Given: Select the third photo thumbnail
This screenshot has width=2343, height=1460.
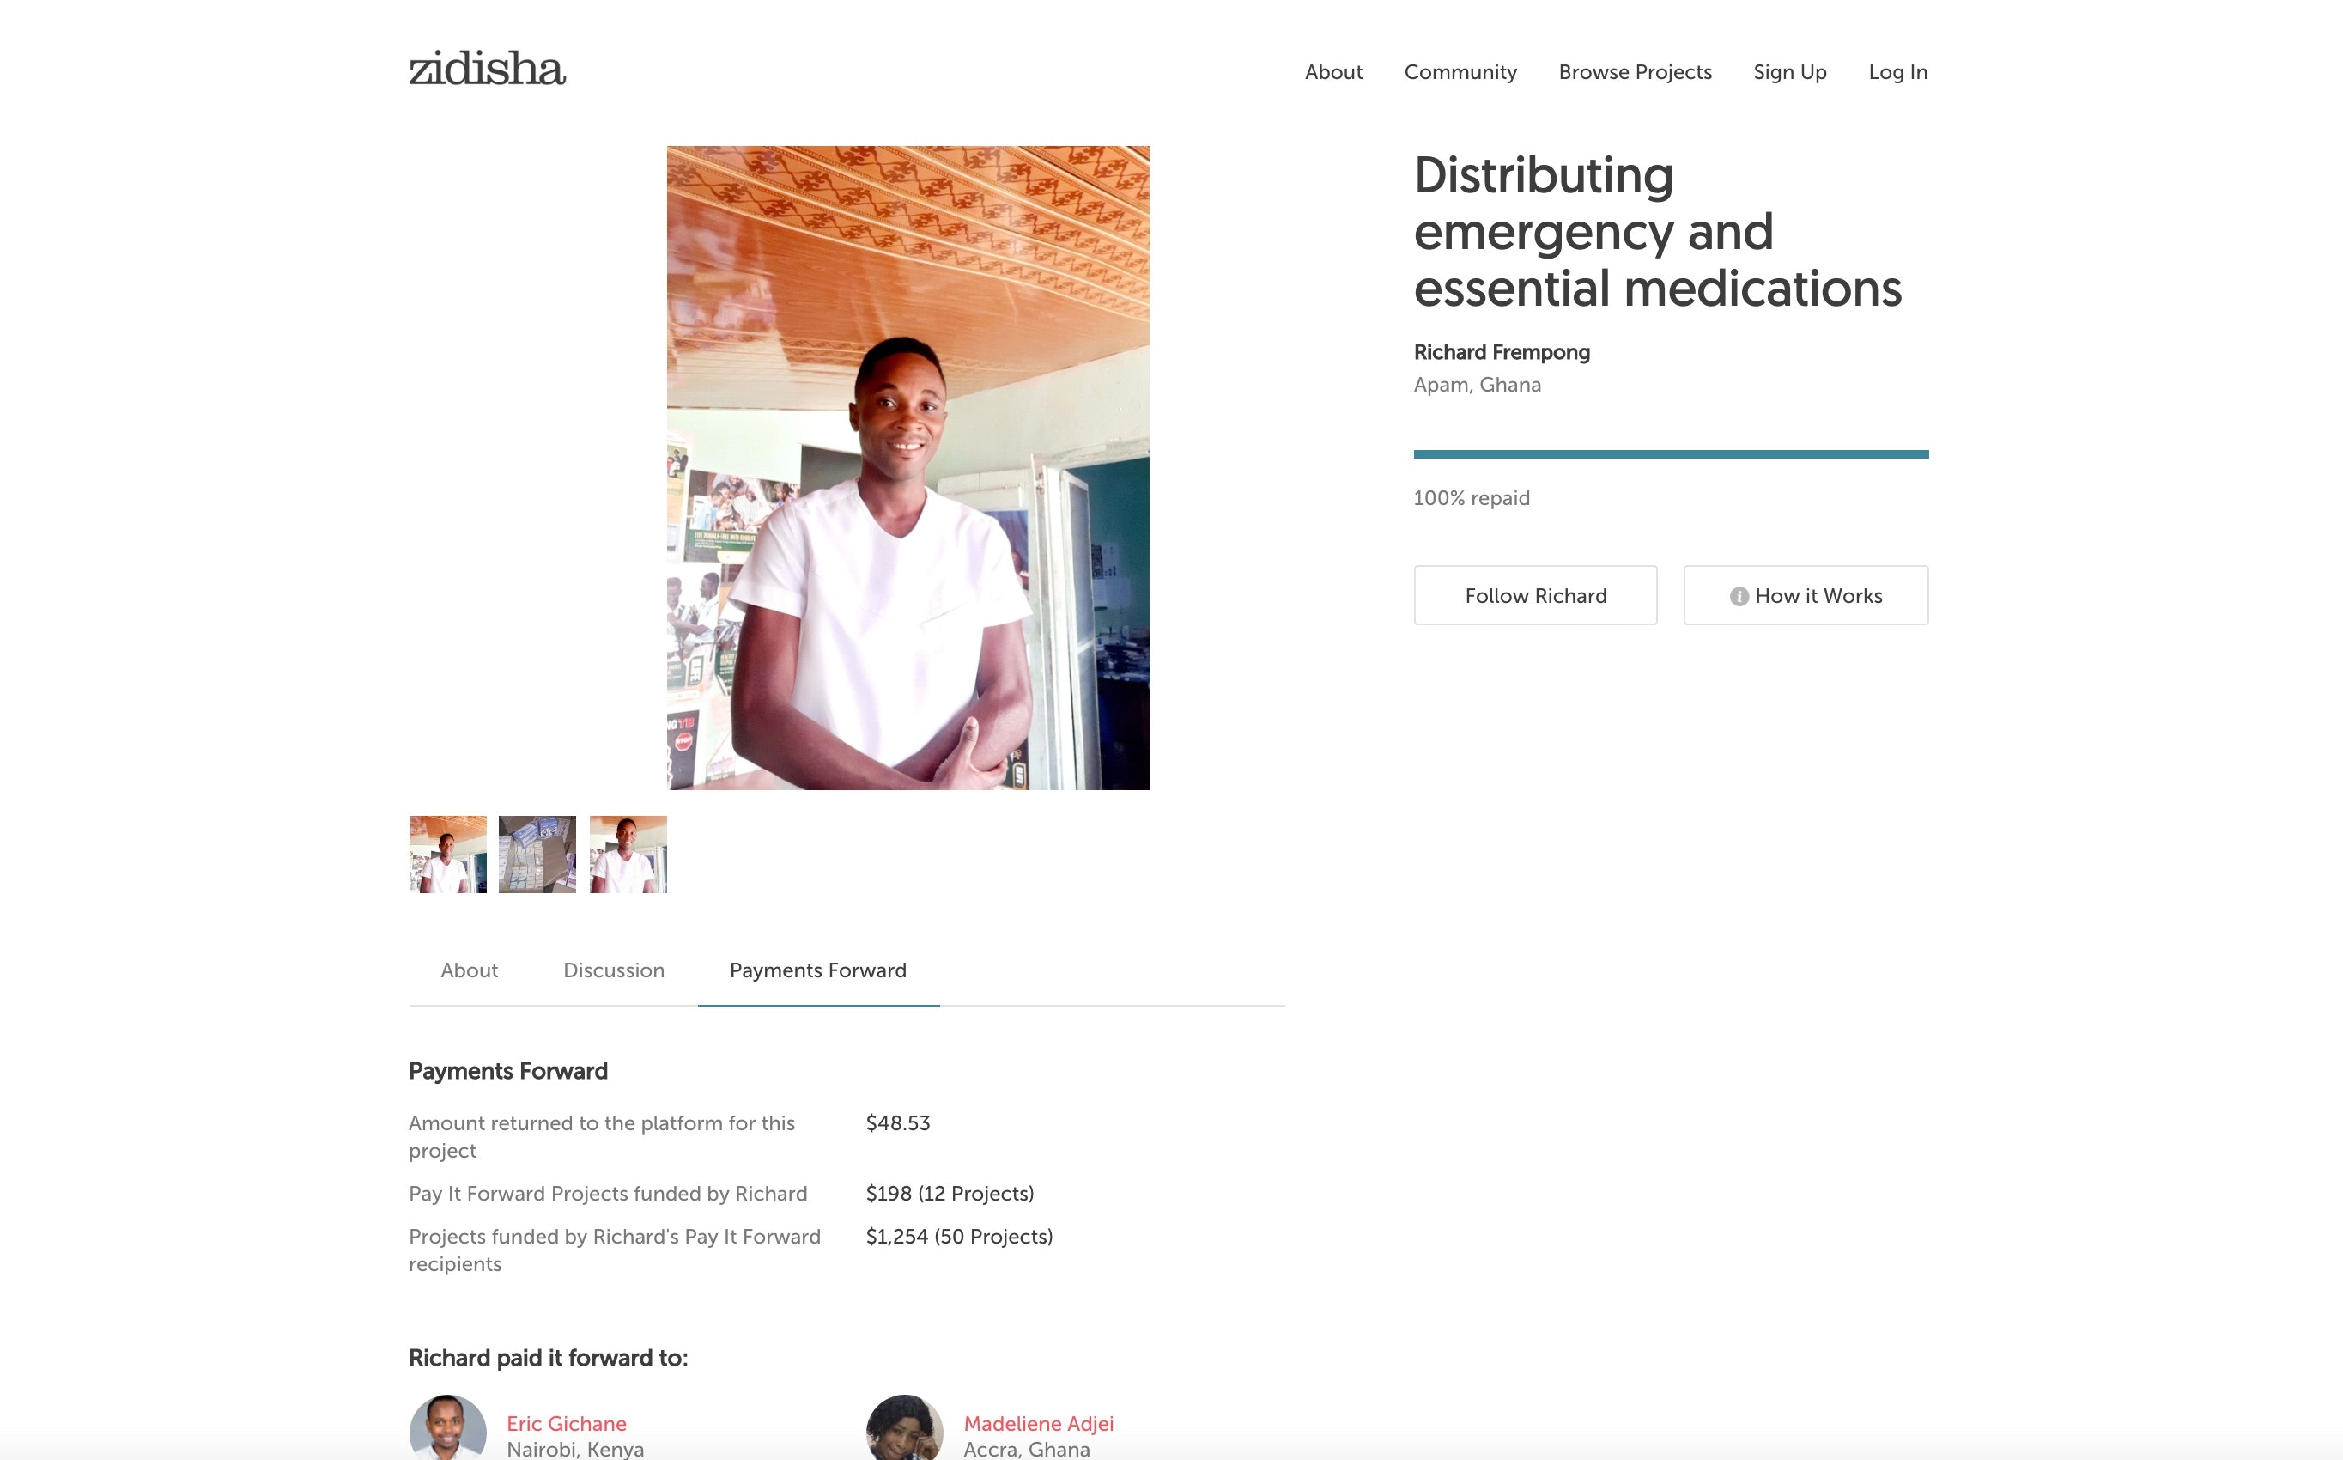Looking at the screenshot, I should point(628,855).
